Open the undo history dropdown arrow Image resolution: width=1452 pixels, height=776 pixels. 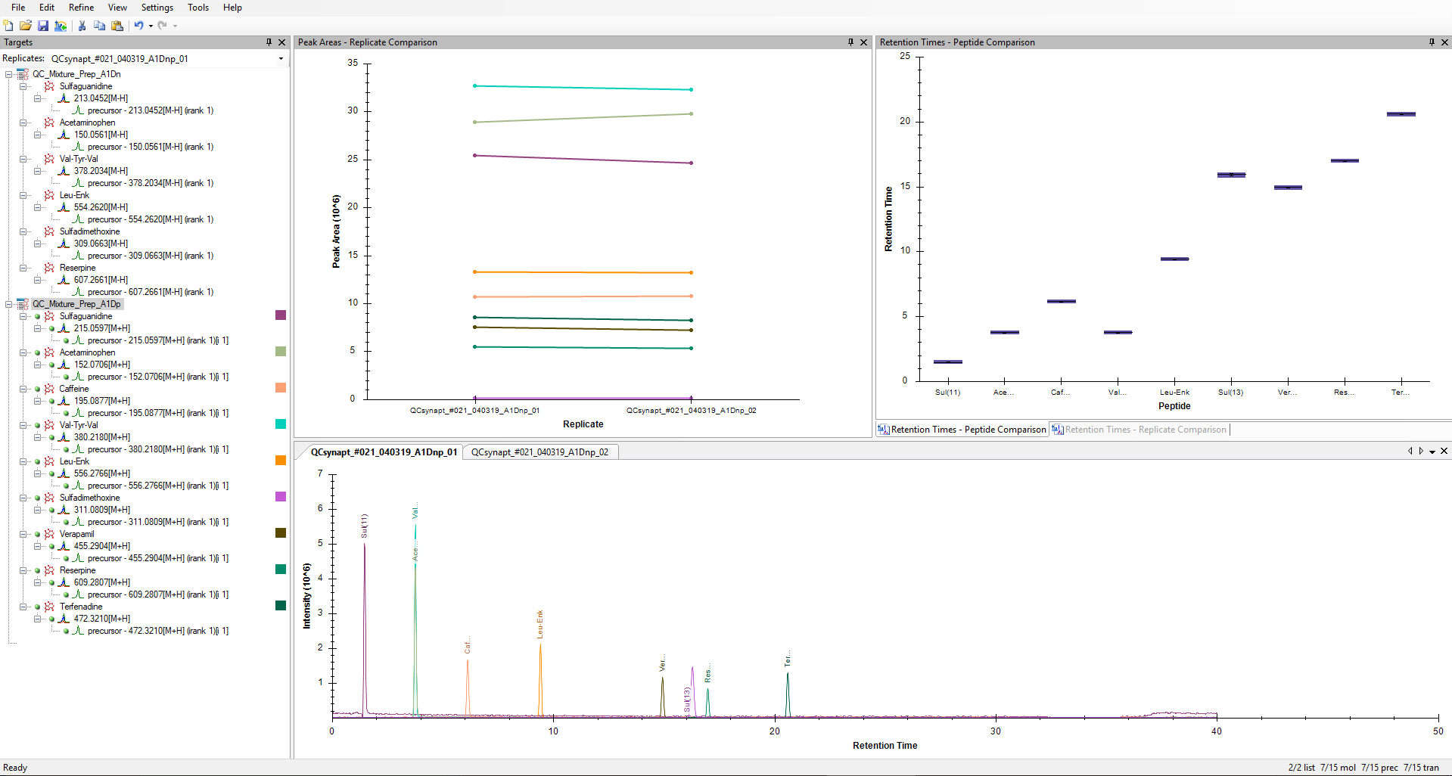point(151,26)
